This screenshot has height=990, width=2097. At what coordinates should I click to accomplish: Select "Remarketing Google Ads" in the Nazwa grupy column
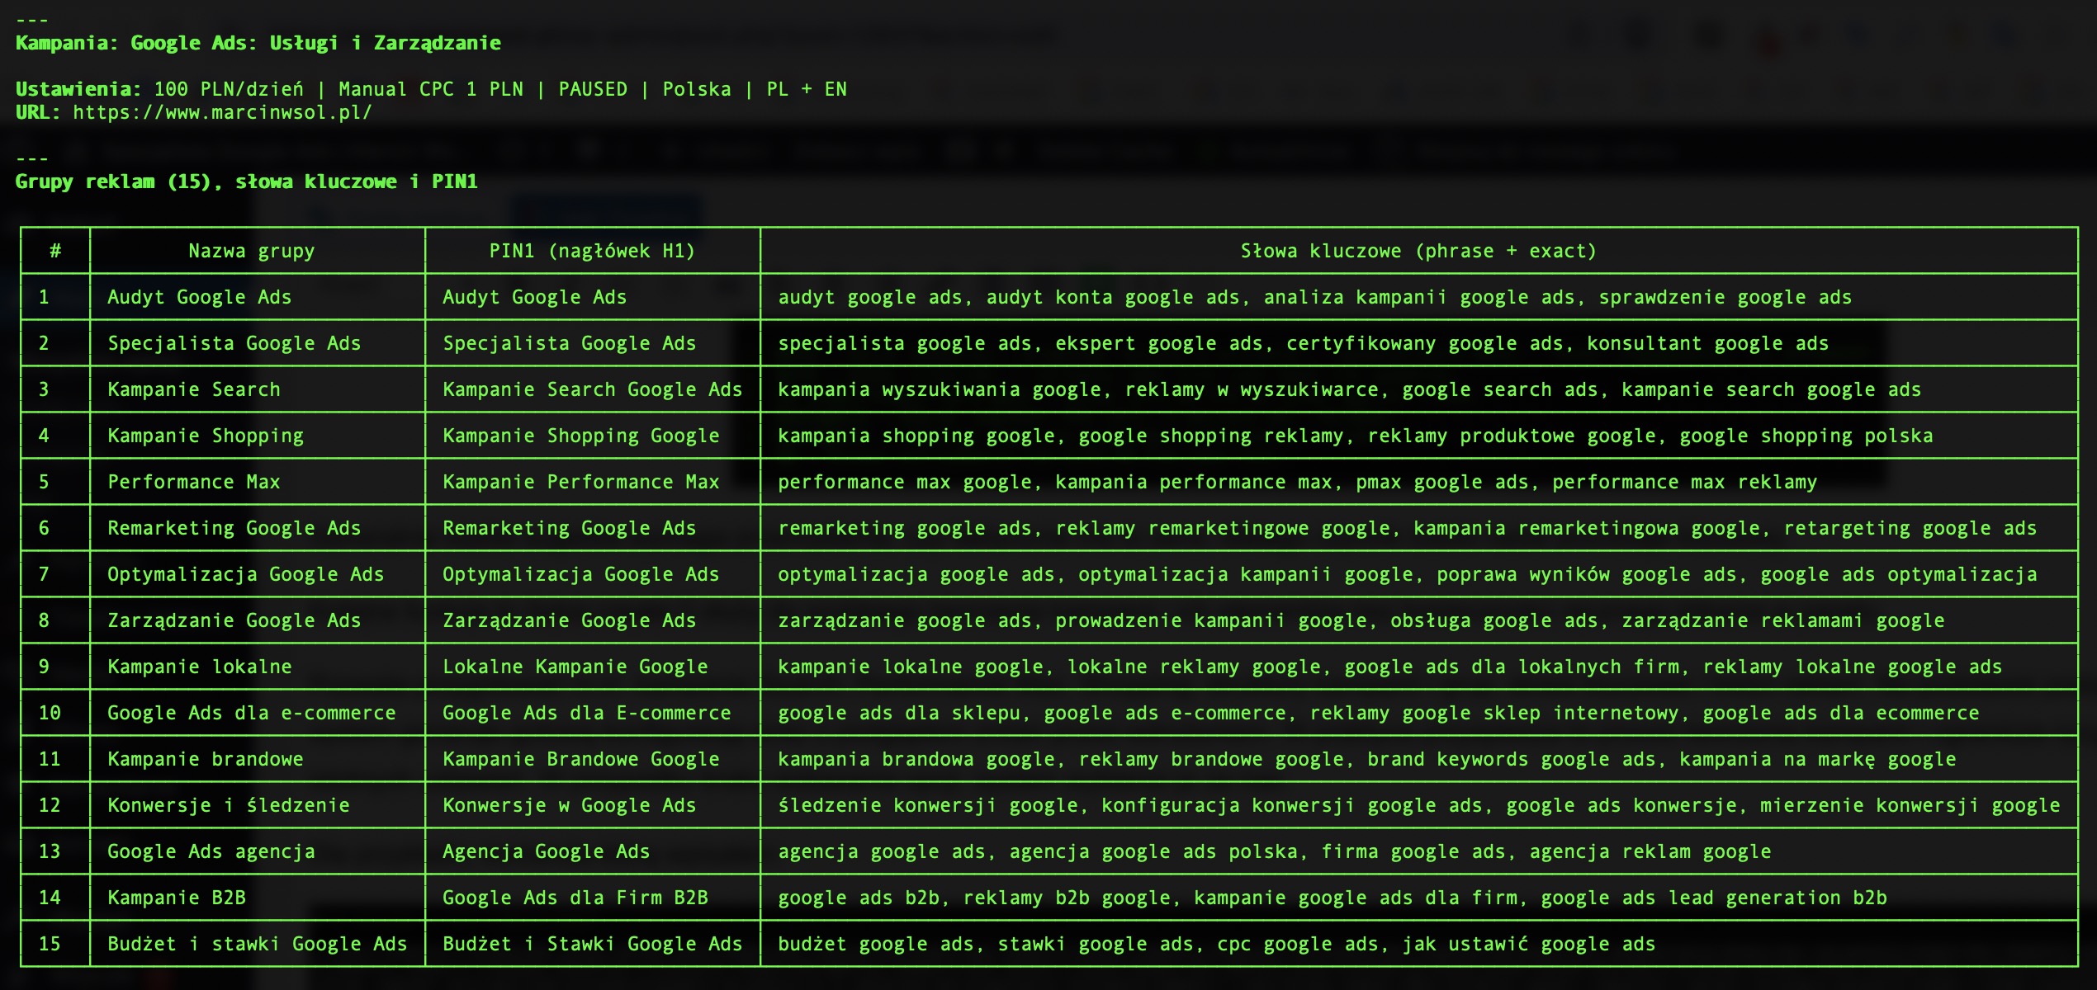click(234, 528)
